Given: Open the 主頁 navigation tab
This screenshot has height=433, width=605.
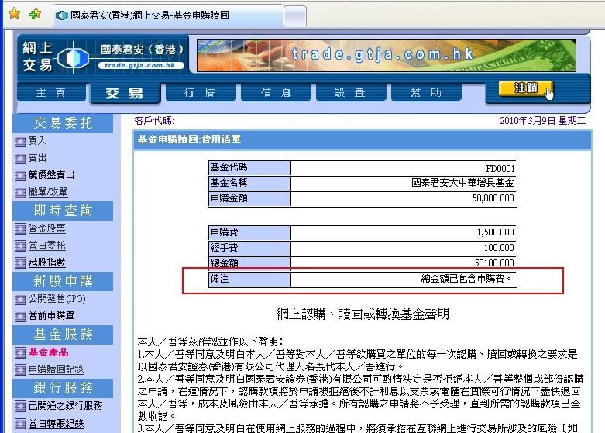Looking at the screenshot, I should click(51, 93).
